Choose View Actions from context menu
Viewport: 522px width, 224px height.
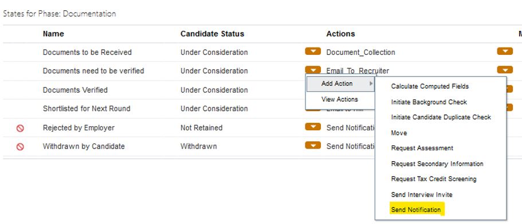coord(340,99)
